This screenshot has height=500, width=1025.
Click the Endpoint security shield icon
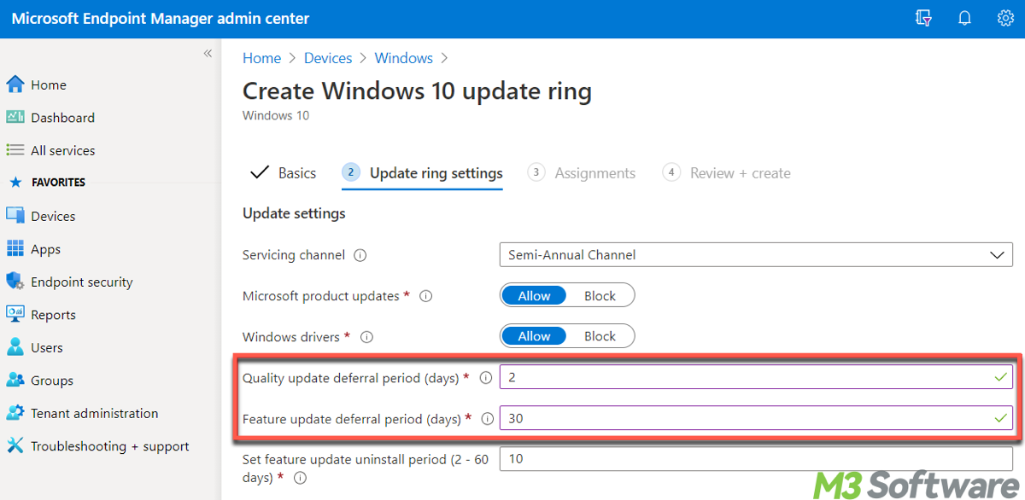pos(15,282)
